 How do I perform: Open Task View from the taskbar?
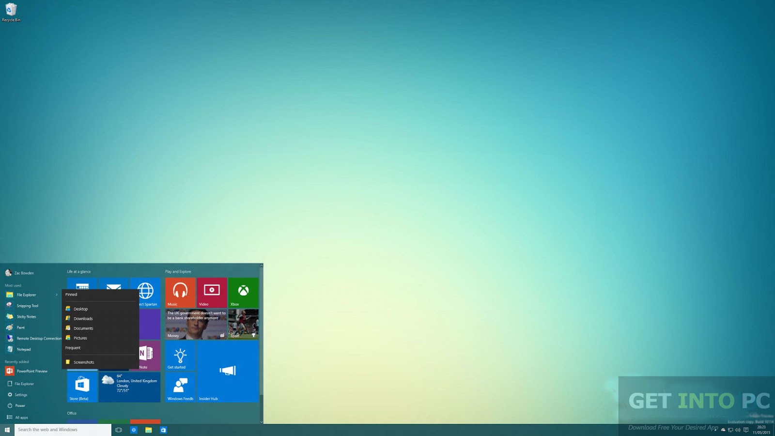tap(119, 430)
